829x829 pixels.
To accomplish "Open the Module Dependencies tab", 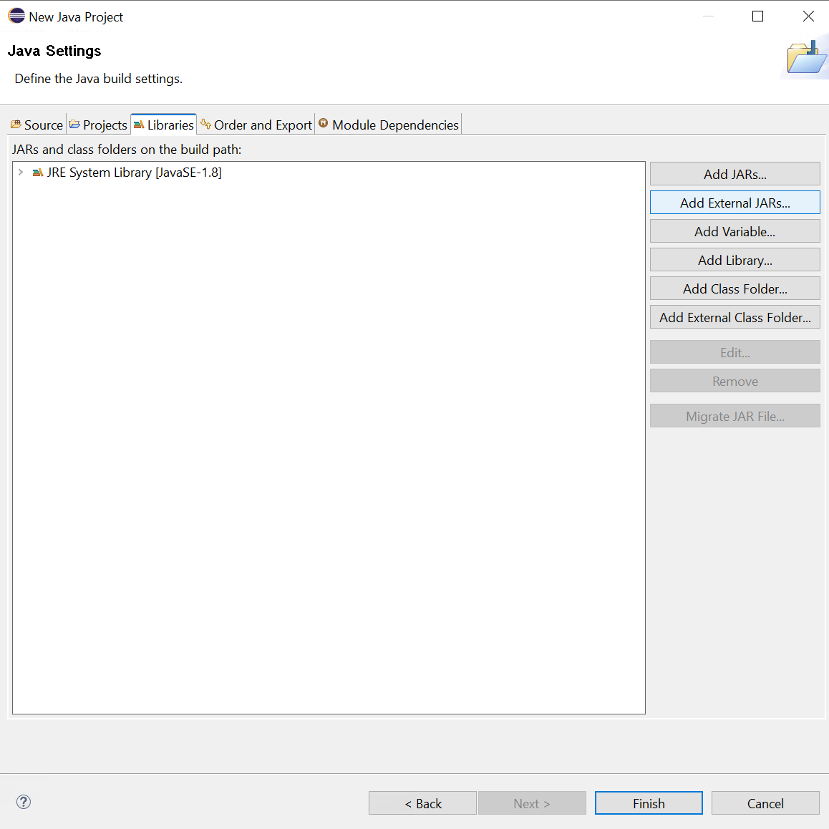I will 389,125.
